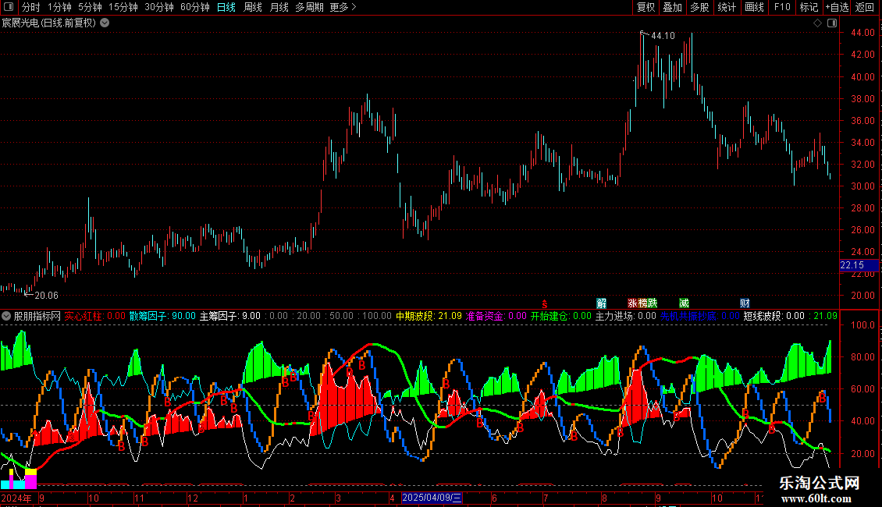Select the 日线 daily chart tab

pyautogui.click(x=226, y=7)
